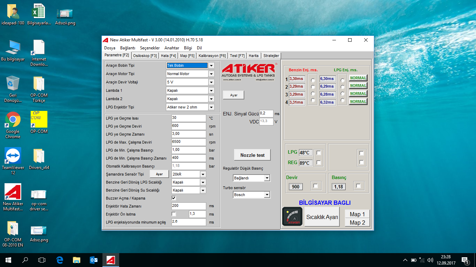Open LPG Enjektör Tipi dropdown
Screen dimensions: 476x267
click(211, 107)
